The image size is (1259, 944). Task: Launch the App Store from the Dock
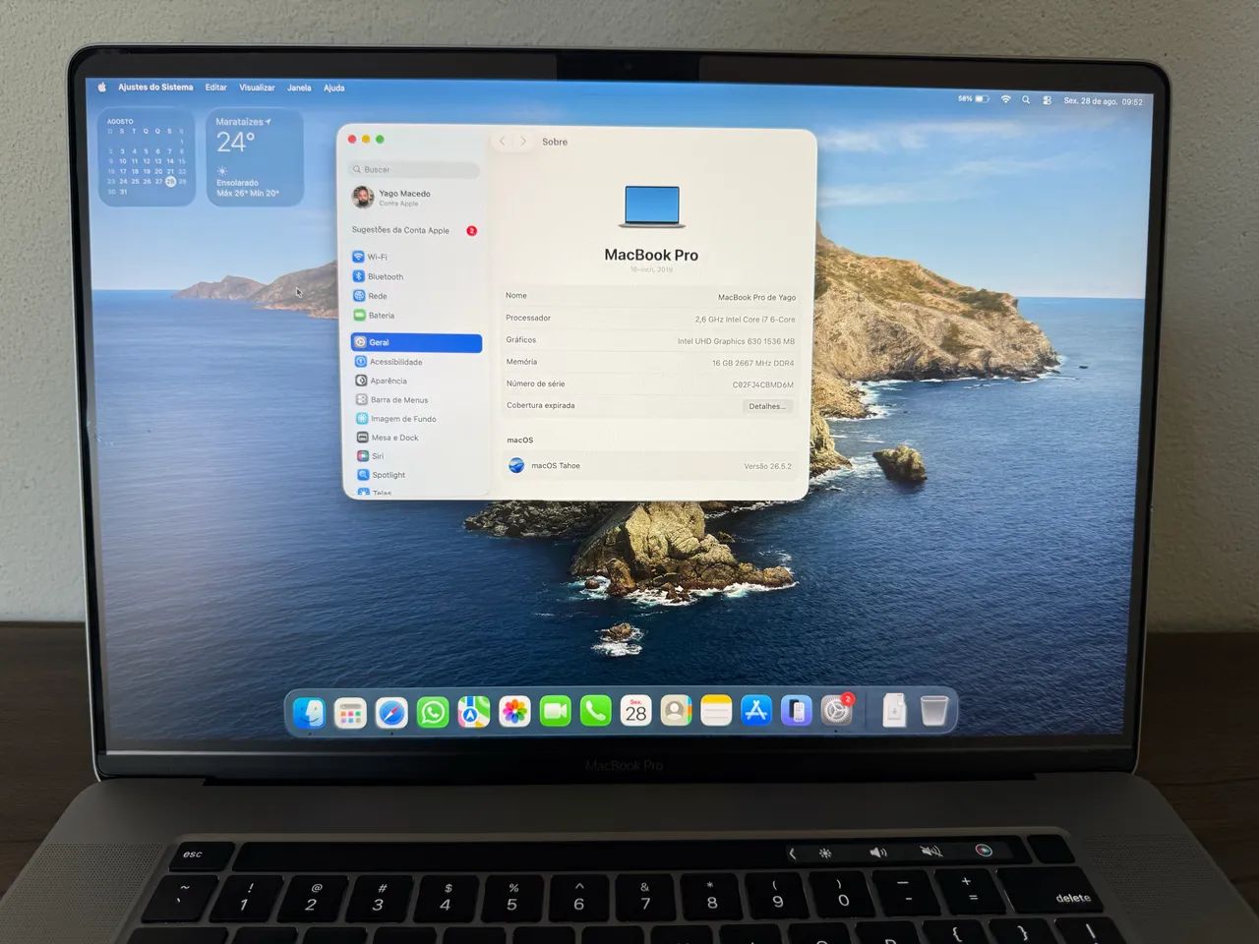coord(756,711)
